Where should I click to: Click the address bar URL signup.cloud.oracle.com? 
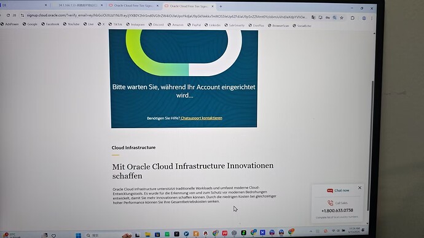[167, 16]
